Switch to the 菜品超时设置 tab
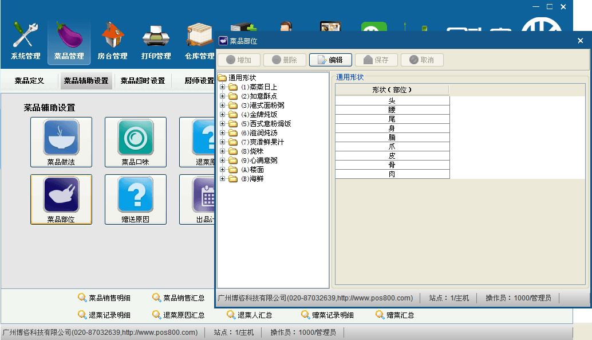 pyautogui.click(x=143, y=81)
